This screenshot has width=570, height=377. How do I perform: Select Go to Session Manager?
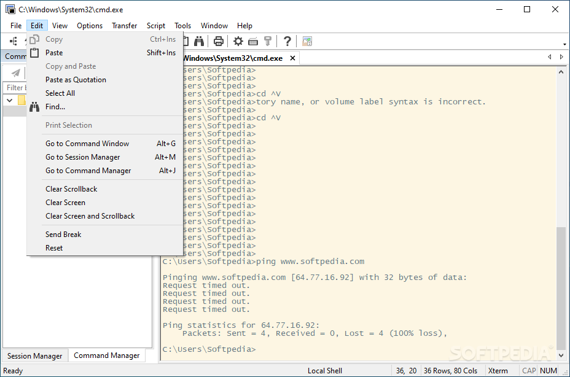point(104,157)
